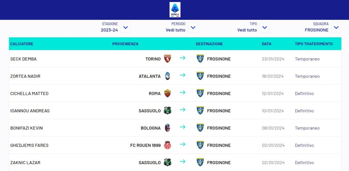Click the arrow icon in Zaknic Lazar row
349x171 pixels.
click(183, 161)
